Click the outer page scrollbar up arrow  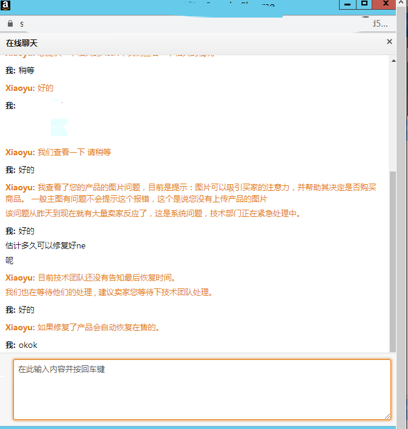pos(401,2)
